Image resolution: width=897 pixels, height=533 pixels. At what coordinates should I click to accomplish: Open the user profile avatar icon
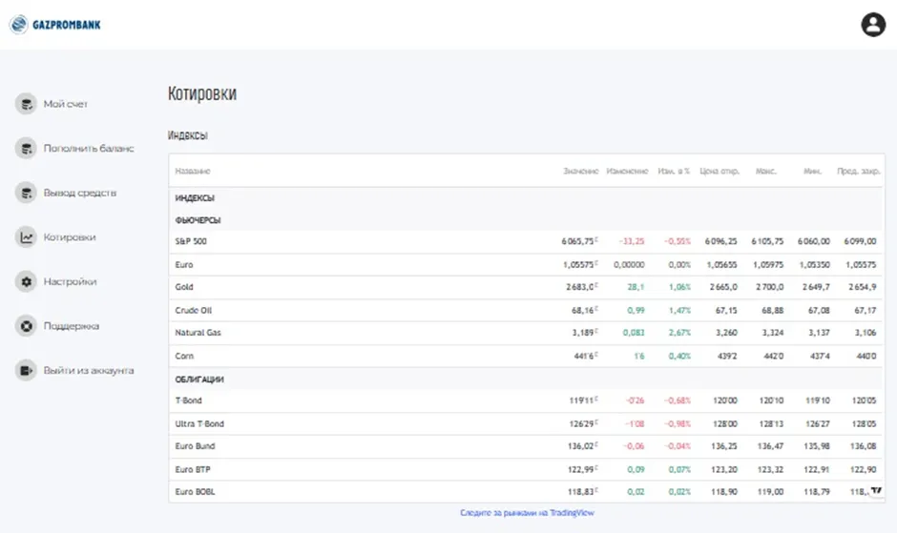pyautogui.click(x=873, y=25)
